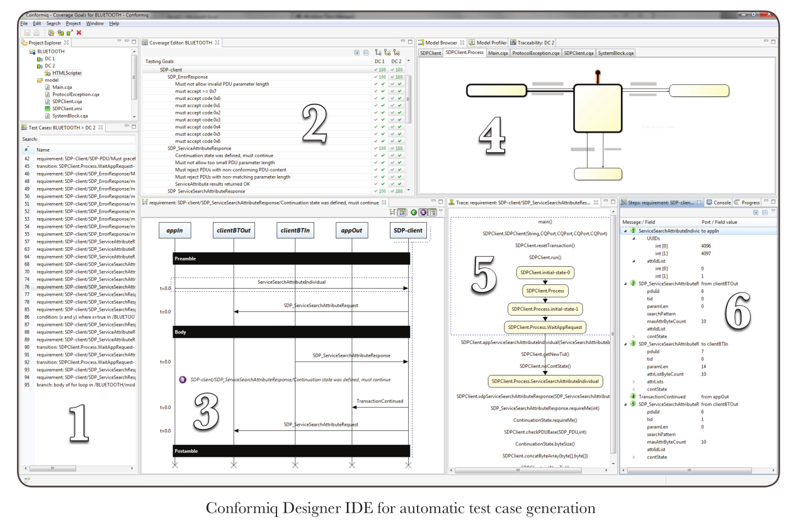Click Collapse All icon in Steps panel

764,213
